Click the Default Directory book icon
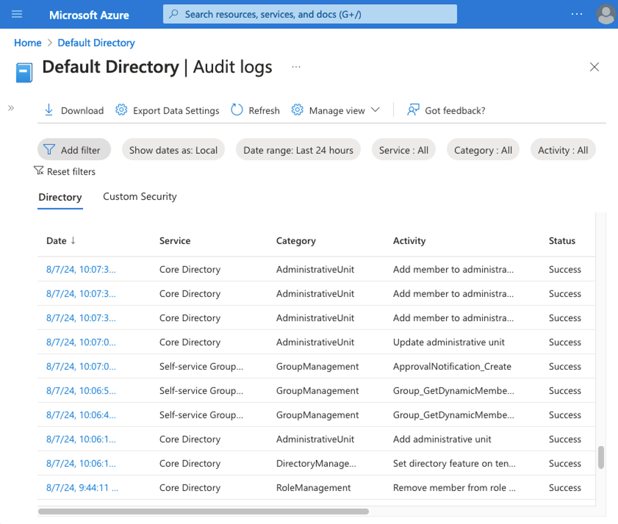 (24, 71)
